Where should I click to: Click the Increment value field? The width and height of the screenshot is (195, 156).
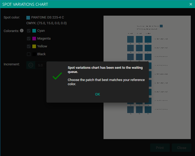(x=41, y=65)
